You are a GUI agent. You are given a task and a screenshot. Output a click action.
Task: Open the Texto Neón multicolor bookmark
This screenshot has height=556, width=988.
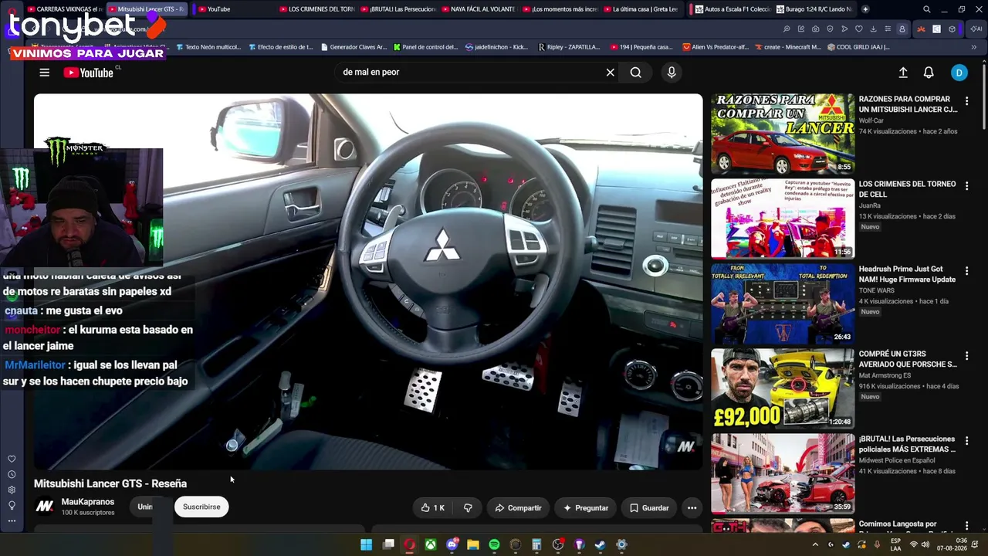click(208, 47)
